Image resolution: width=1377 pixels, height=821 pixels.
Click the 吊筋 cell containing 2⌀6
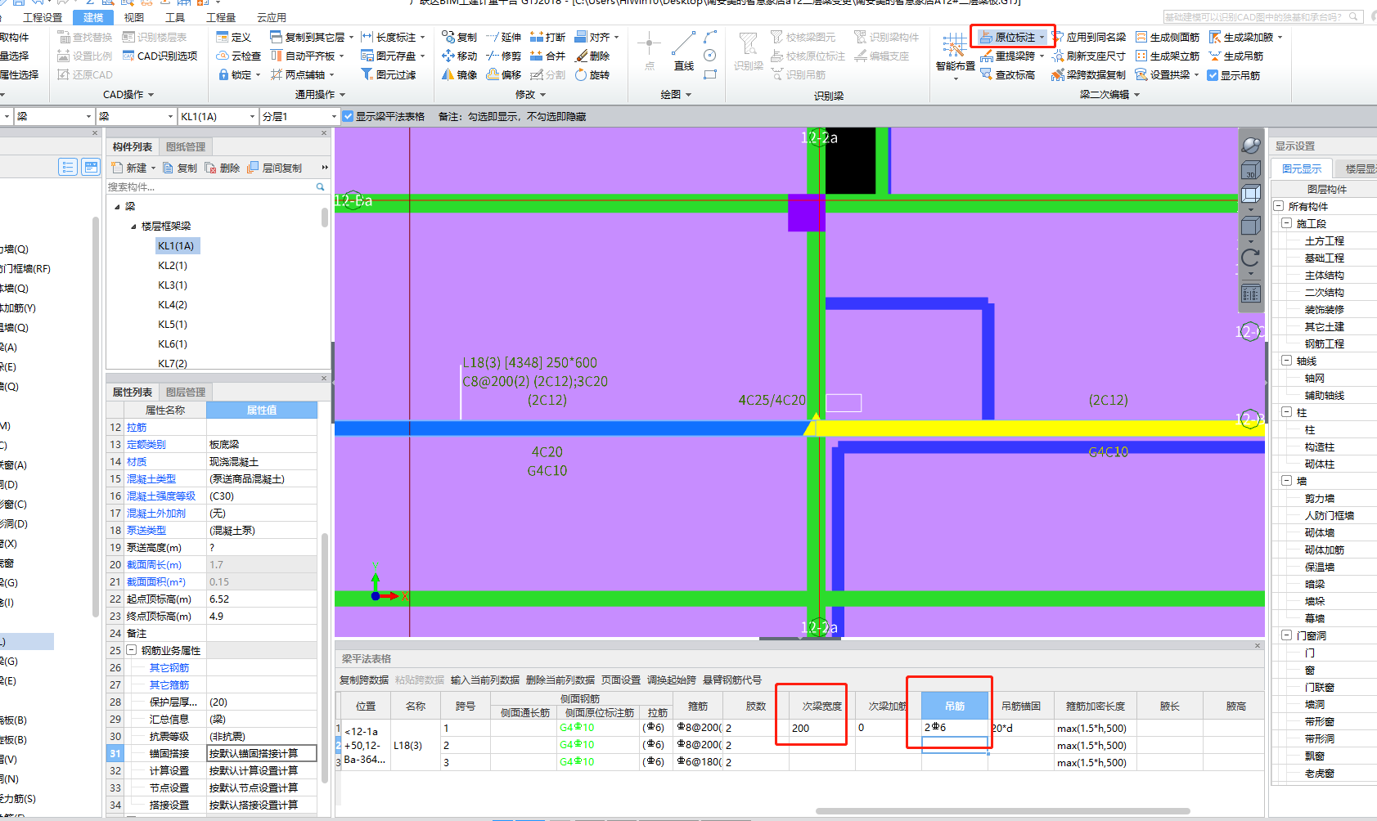point(955,728)
